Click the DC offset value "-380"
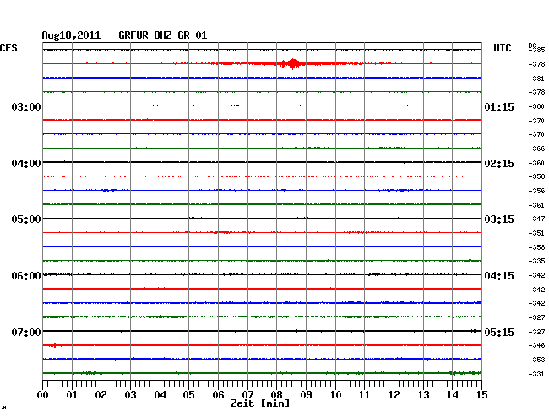549x417 pixels. [536, 106]
